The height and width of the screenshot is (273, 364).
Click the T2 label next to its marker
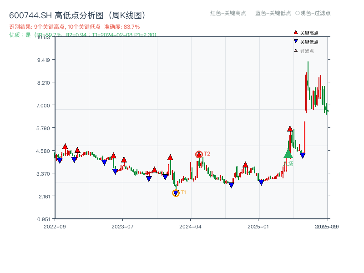(x=206, y=153)
